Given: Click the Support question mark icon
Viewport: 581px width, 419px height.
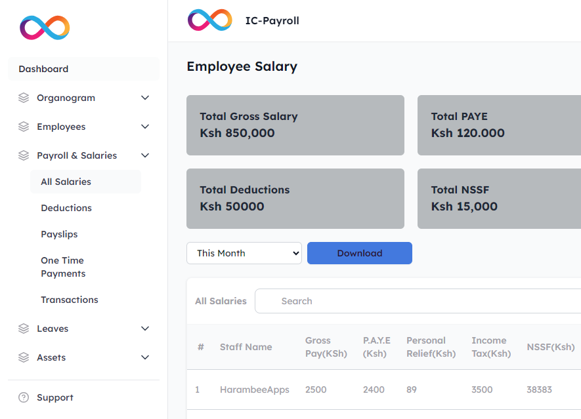Looking at the screenshot, I should tap(24, 397).
